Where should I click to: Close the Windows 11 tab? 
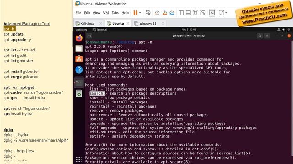163,23
